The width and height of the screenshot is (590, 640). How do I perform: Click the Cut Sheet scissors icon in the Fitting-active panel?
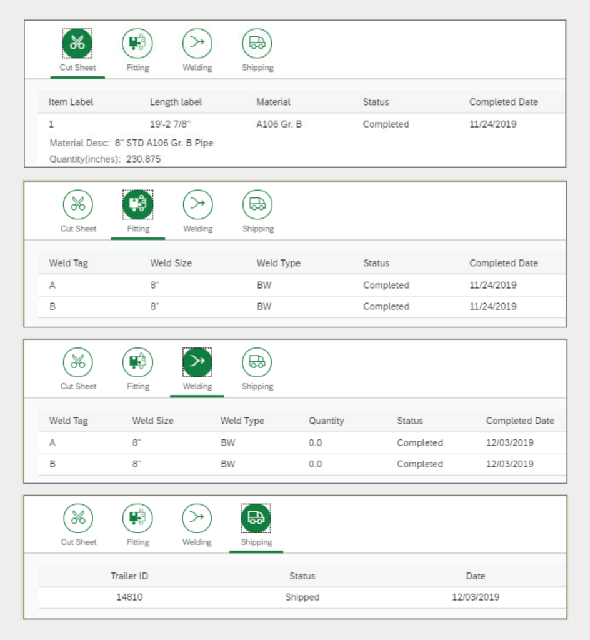(x=78, y=204)
